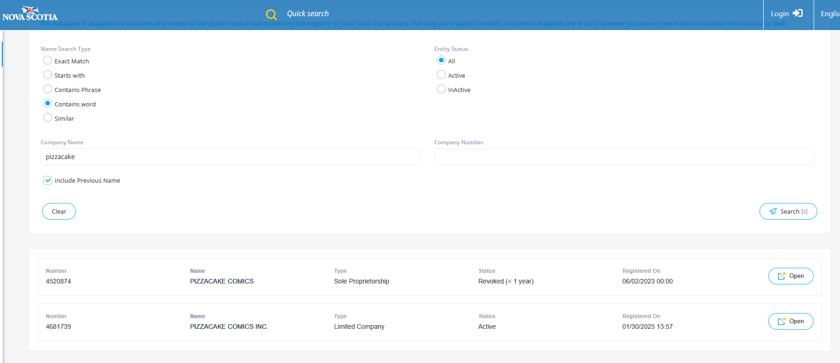Image resolution: width=840 pixels, height=363 pixels.
Task: Select the Starts with radio button
Action: [x=48, y=74]
